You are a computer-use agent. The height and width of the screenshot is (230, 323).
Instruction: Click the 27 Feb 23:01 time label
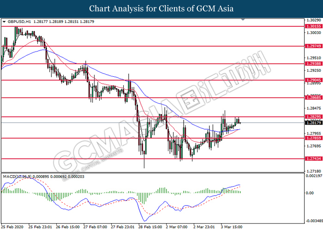(123, 227)
